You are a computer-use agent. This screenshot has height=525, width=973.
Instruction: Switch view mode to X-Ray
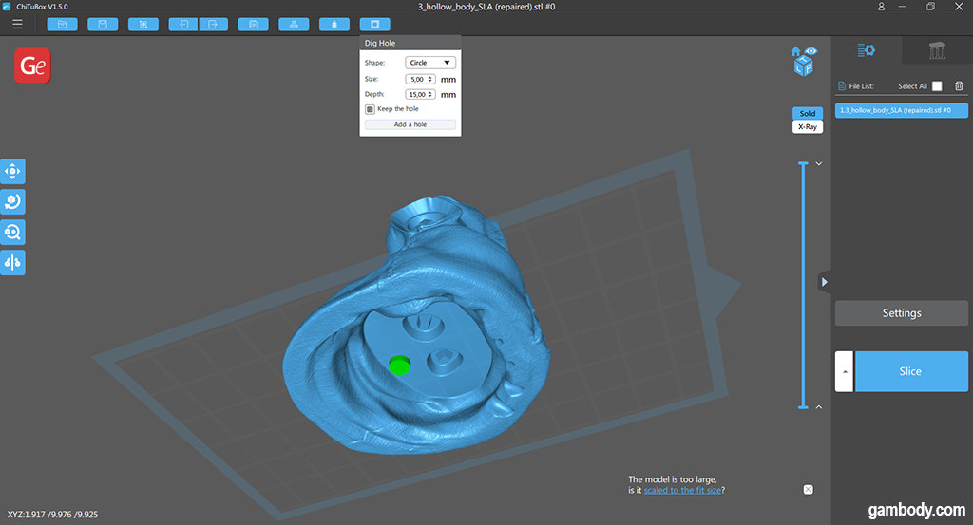tap(808, 126)
